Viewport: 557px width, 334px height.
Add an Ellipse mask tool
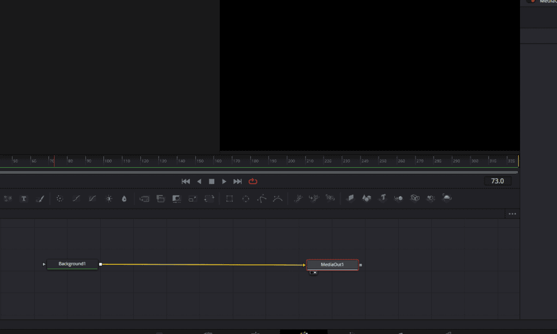click(x=245, y=198)
